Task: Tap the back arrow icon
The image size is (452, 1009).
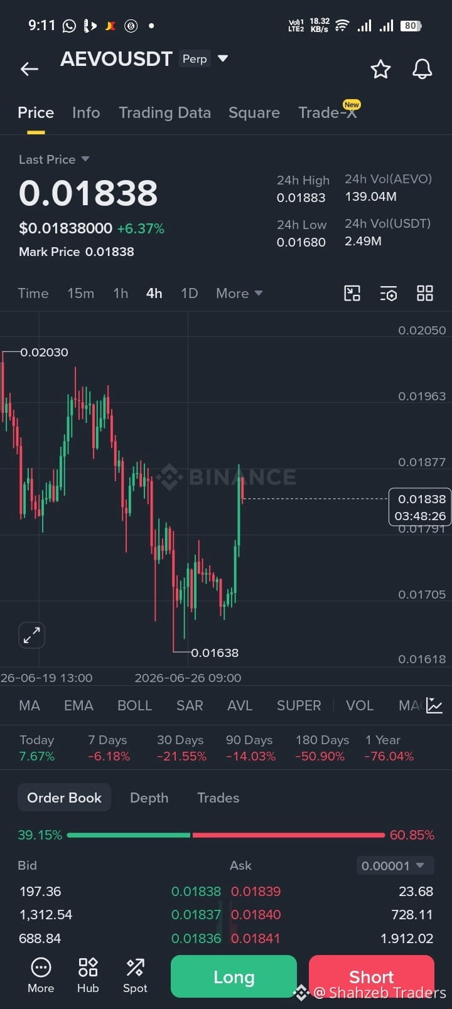Action: (30, 69)
